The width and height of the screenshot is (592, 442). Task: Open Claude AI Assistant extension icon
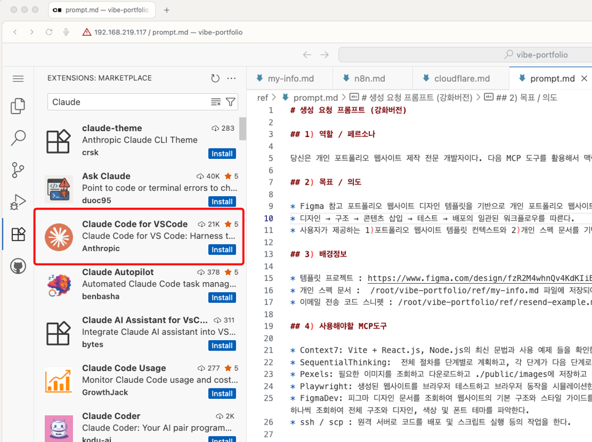[59, 333]
